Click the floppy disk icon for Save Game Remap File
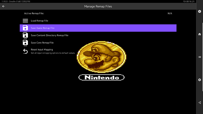This screenshot has width=203, height=114. coord(25,28)
